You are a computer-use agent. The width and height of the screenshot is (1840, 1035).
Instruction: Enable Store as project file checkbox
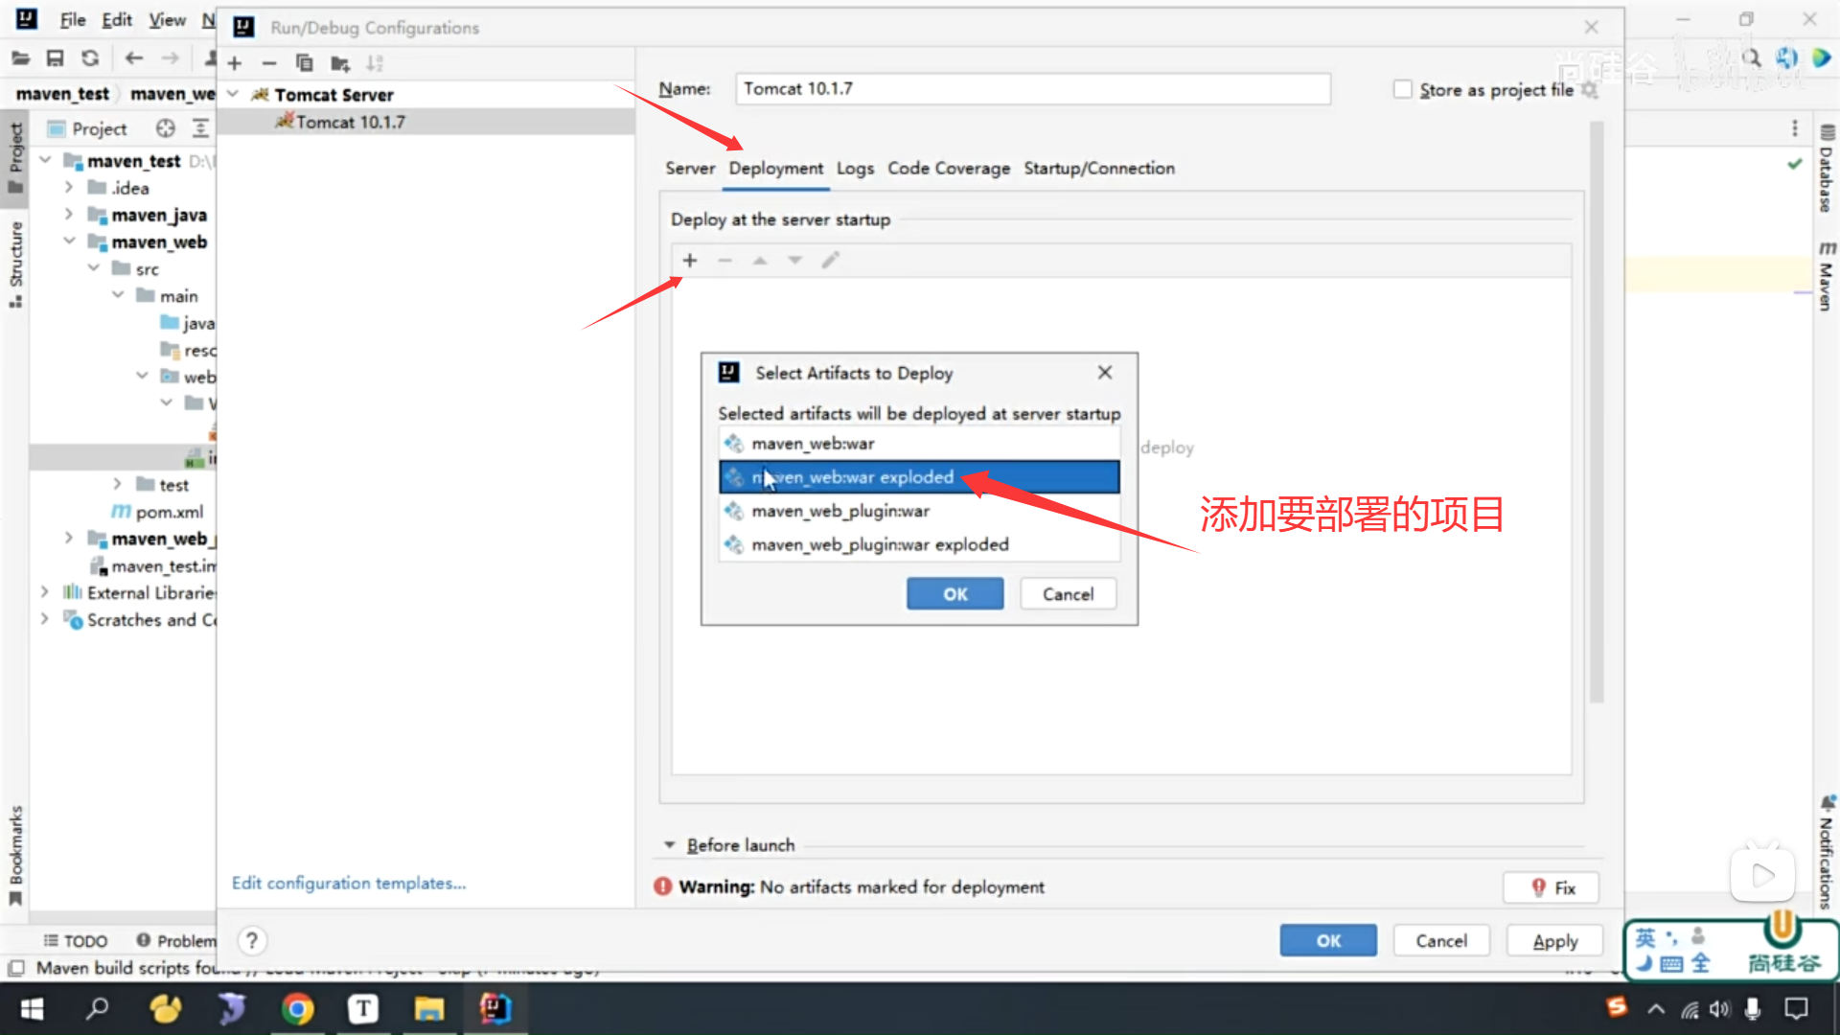click(1403, 89)
